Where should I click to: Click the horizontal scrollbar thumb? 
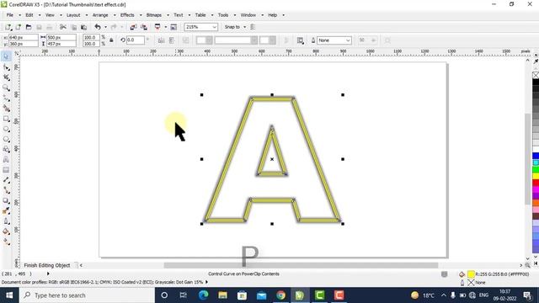pyautogui.click(x=301, y=265)
